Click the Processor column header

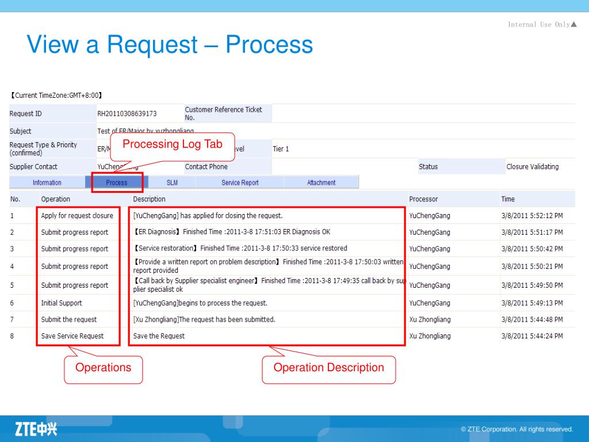click(x=423, y=199)
